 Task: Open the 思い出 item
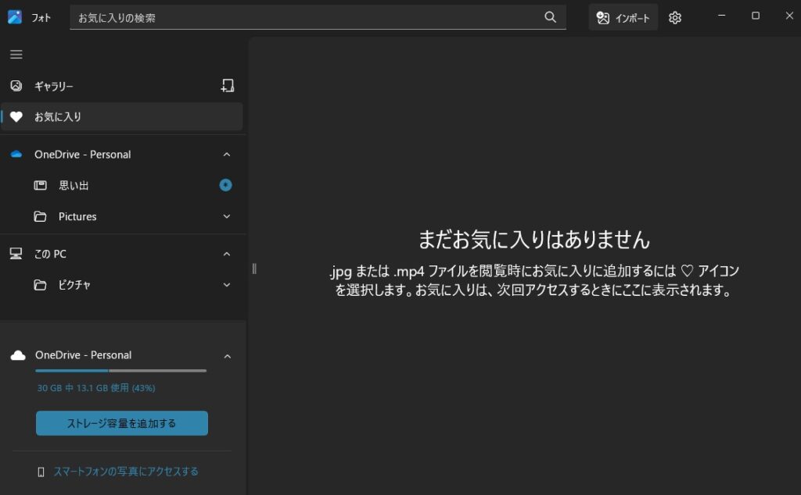point(74,185)
